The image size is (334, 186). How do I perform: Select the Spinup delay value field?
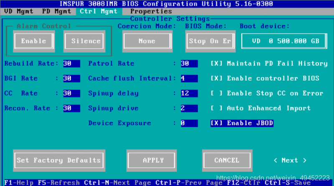click(x=189, y=93)
